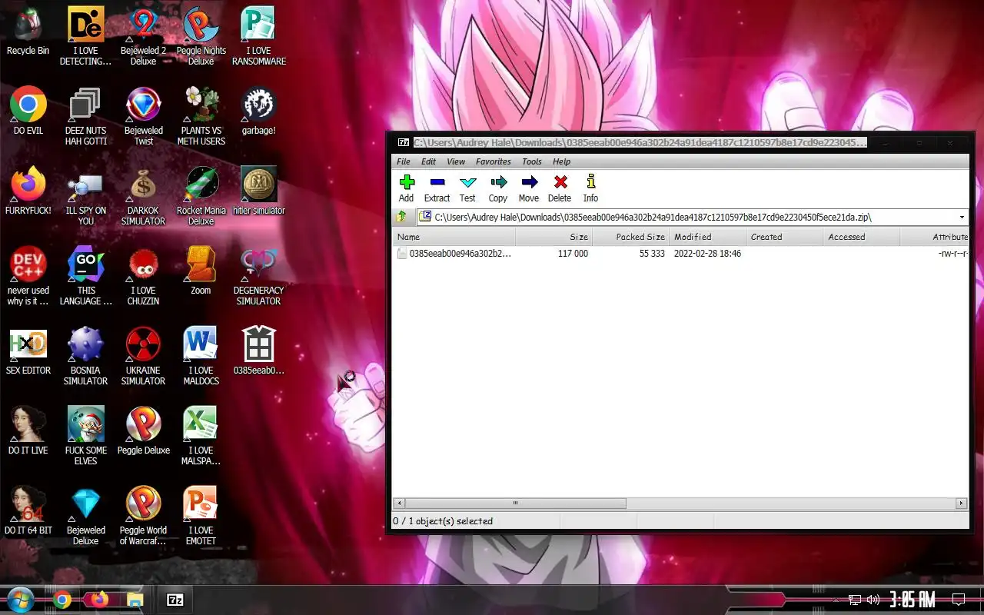The width and height of the screenshot is (984, 615).
Task: Open the Favorites menu
Action: tap(494, 161)
